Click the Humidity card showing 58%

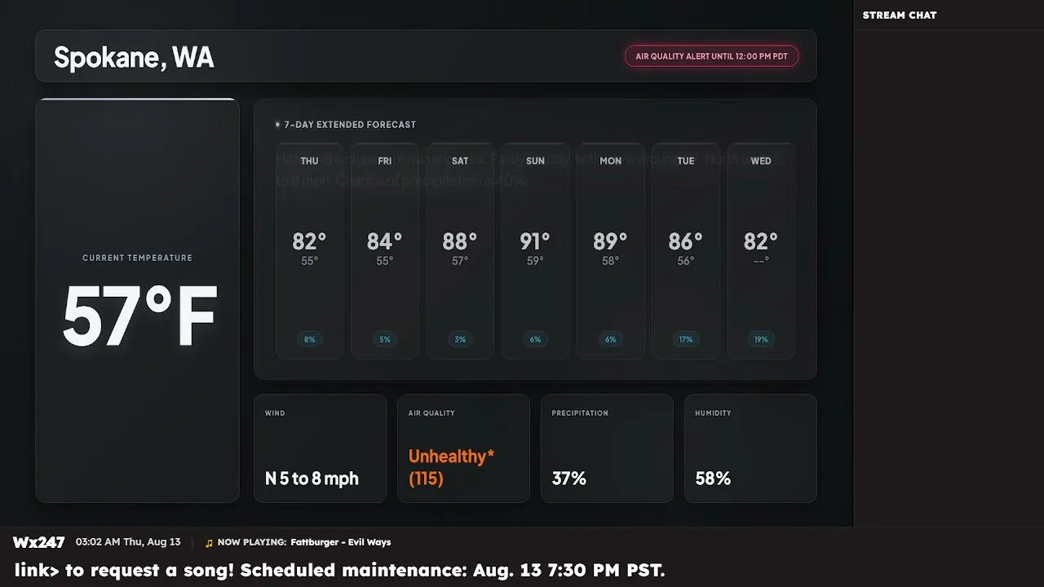point(750,448)
